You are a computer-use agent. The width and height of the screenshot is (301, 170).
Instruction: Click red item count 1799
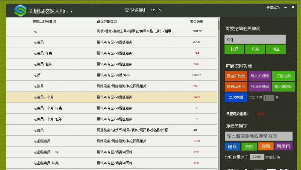[x=197, y=141]
